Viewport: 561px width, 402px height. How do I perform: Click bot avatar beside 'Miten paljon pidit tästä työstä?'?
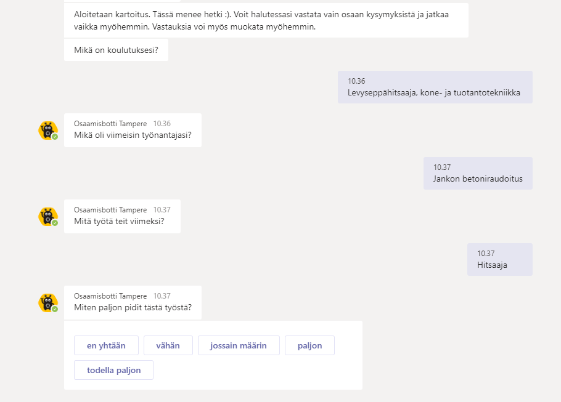[47, 303]
